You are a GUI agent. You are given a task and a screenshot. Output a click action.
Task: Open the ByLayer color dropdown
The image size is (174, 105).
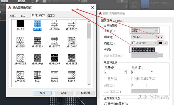(144, 43)
